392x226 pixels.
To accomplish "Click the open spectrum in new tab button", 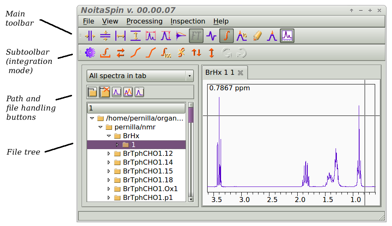I will pos(139,92).
